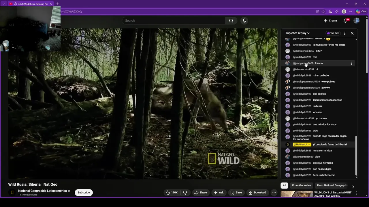This screenshot has height=207, width=369.
Task: Click avatar beside 'la musica de fondo' message
Action: coord(288,45)
